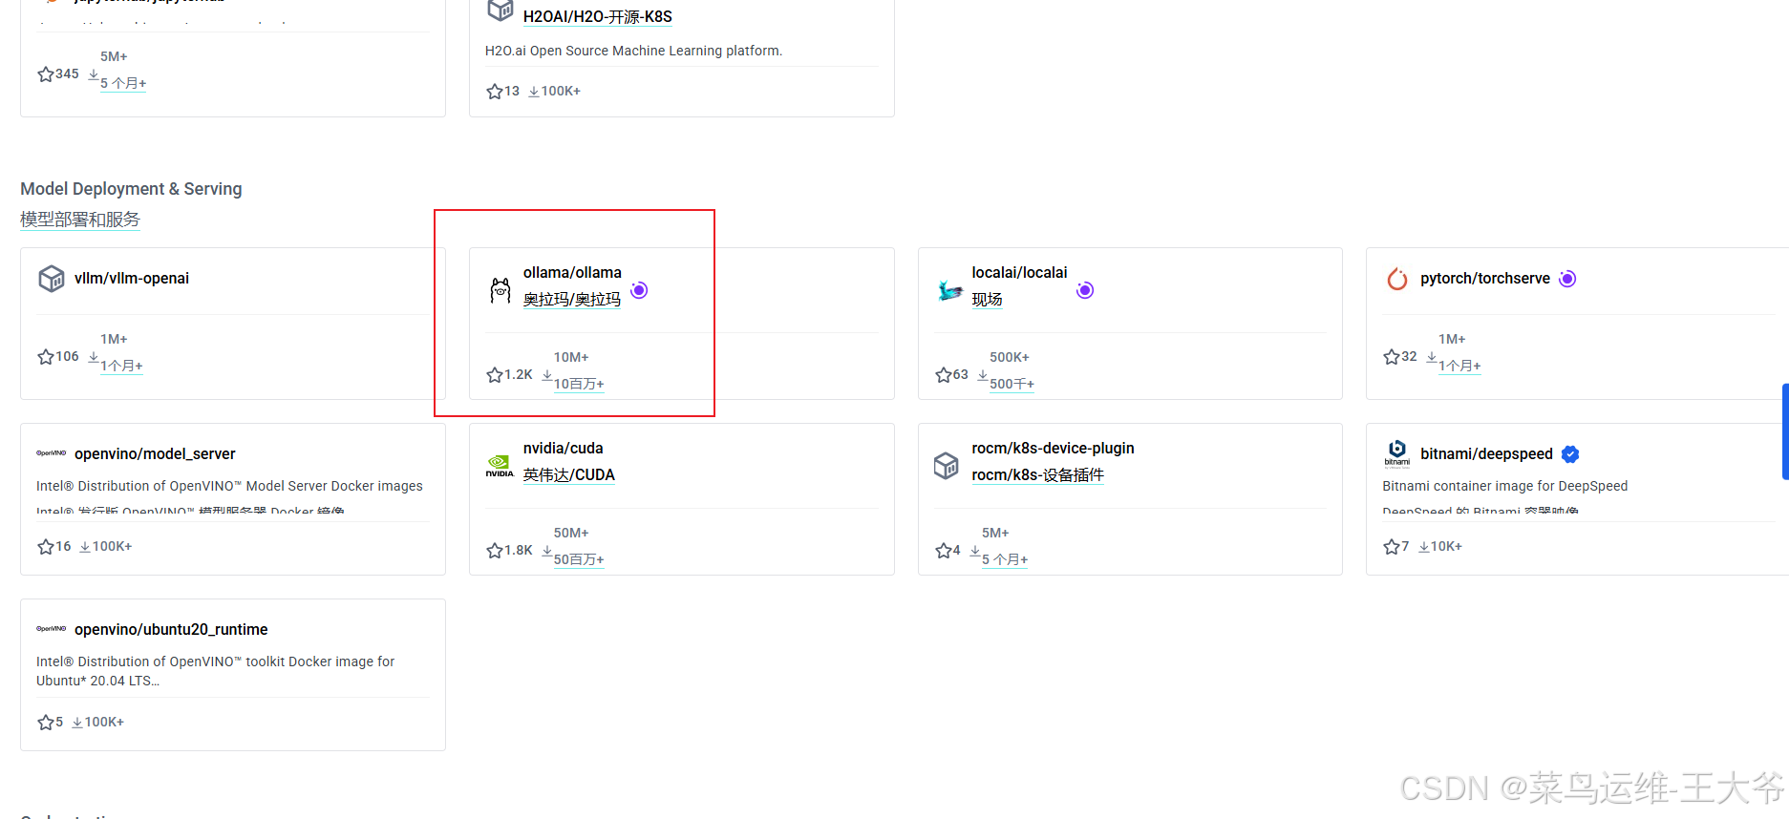Viewport: 1789px width, 819px height.
Task: Click the sponsored OSS badge beside ollama/ollama
Action: [639, 290]
